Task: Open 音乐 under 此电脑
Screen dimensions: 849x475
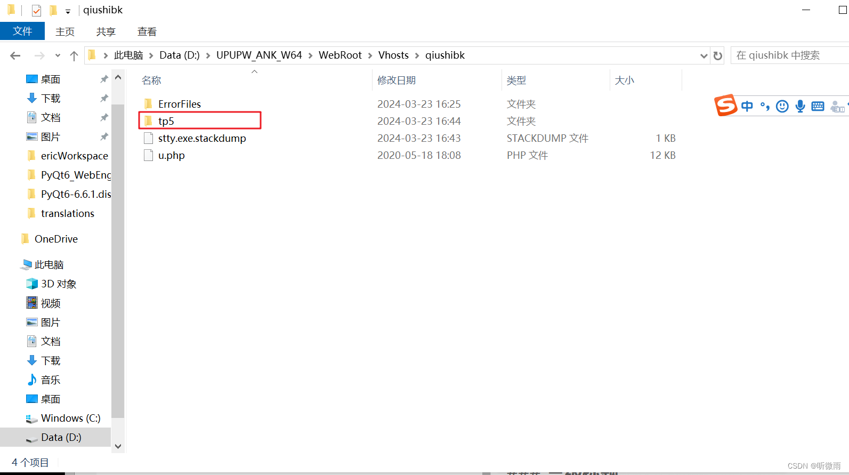Action: pos(51,380)
